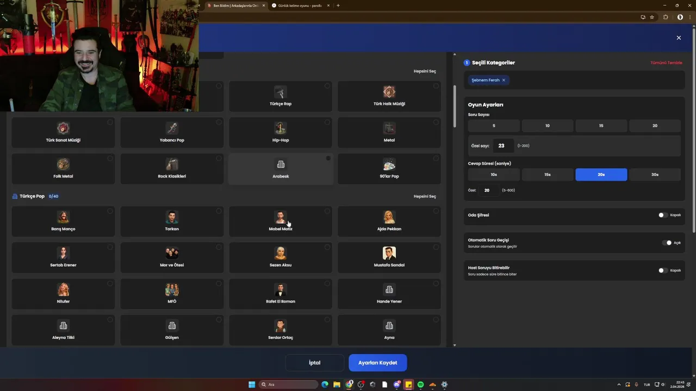696x391 pixels.
Task: Bookmark this page with the star icon
Action: click(652, 17)
